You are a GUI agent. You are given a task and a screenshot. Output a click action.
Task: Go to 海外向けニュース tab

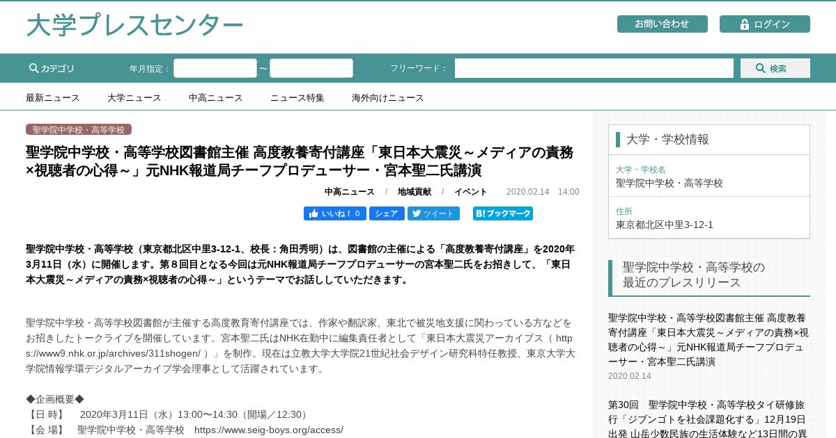point(388,97)
